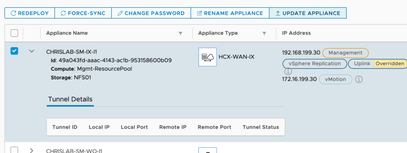Expand the CHRISLAB-SM-WO-I1 row chevron
Image resolution: width=407 pixels, height=153 pixels.
click(32, 150)
